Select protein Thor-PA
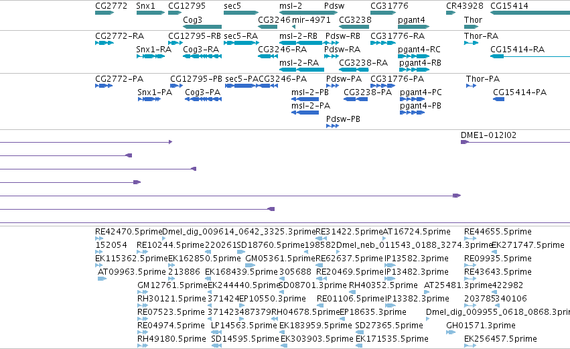The height and width of the screenshot is (349, 570). point(471,86)
